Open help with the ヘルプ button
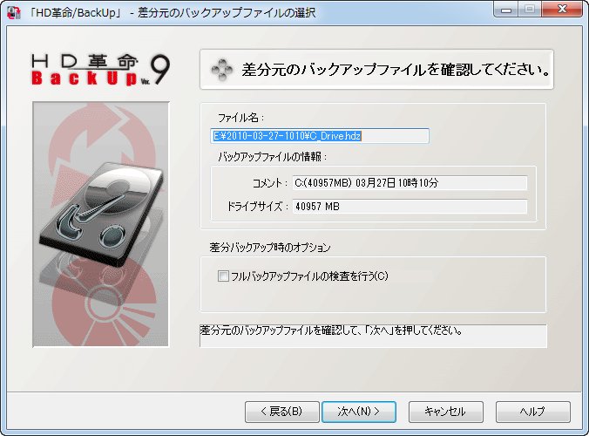 coord(533,412)
